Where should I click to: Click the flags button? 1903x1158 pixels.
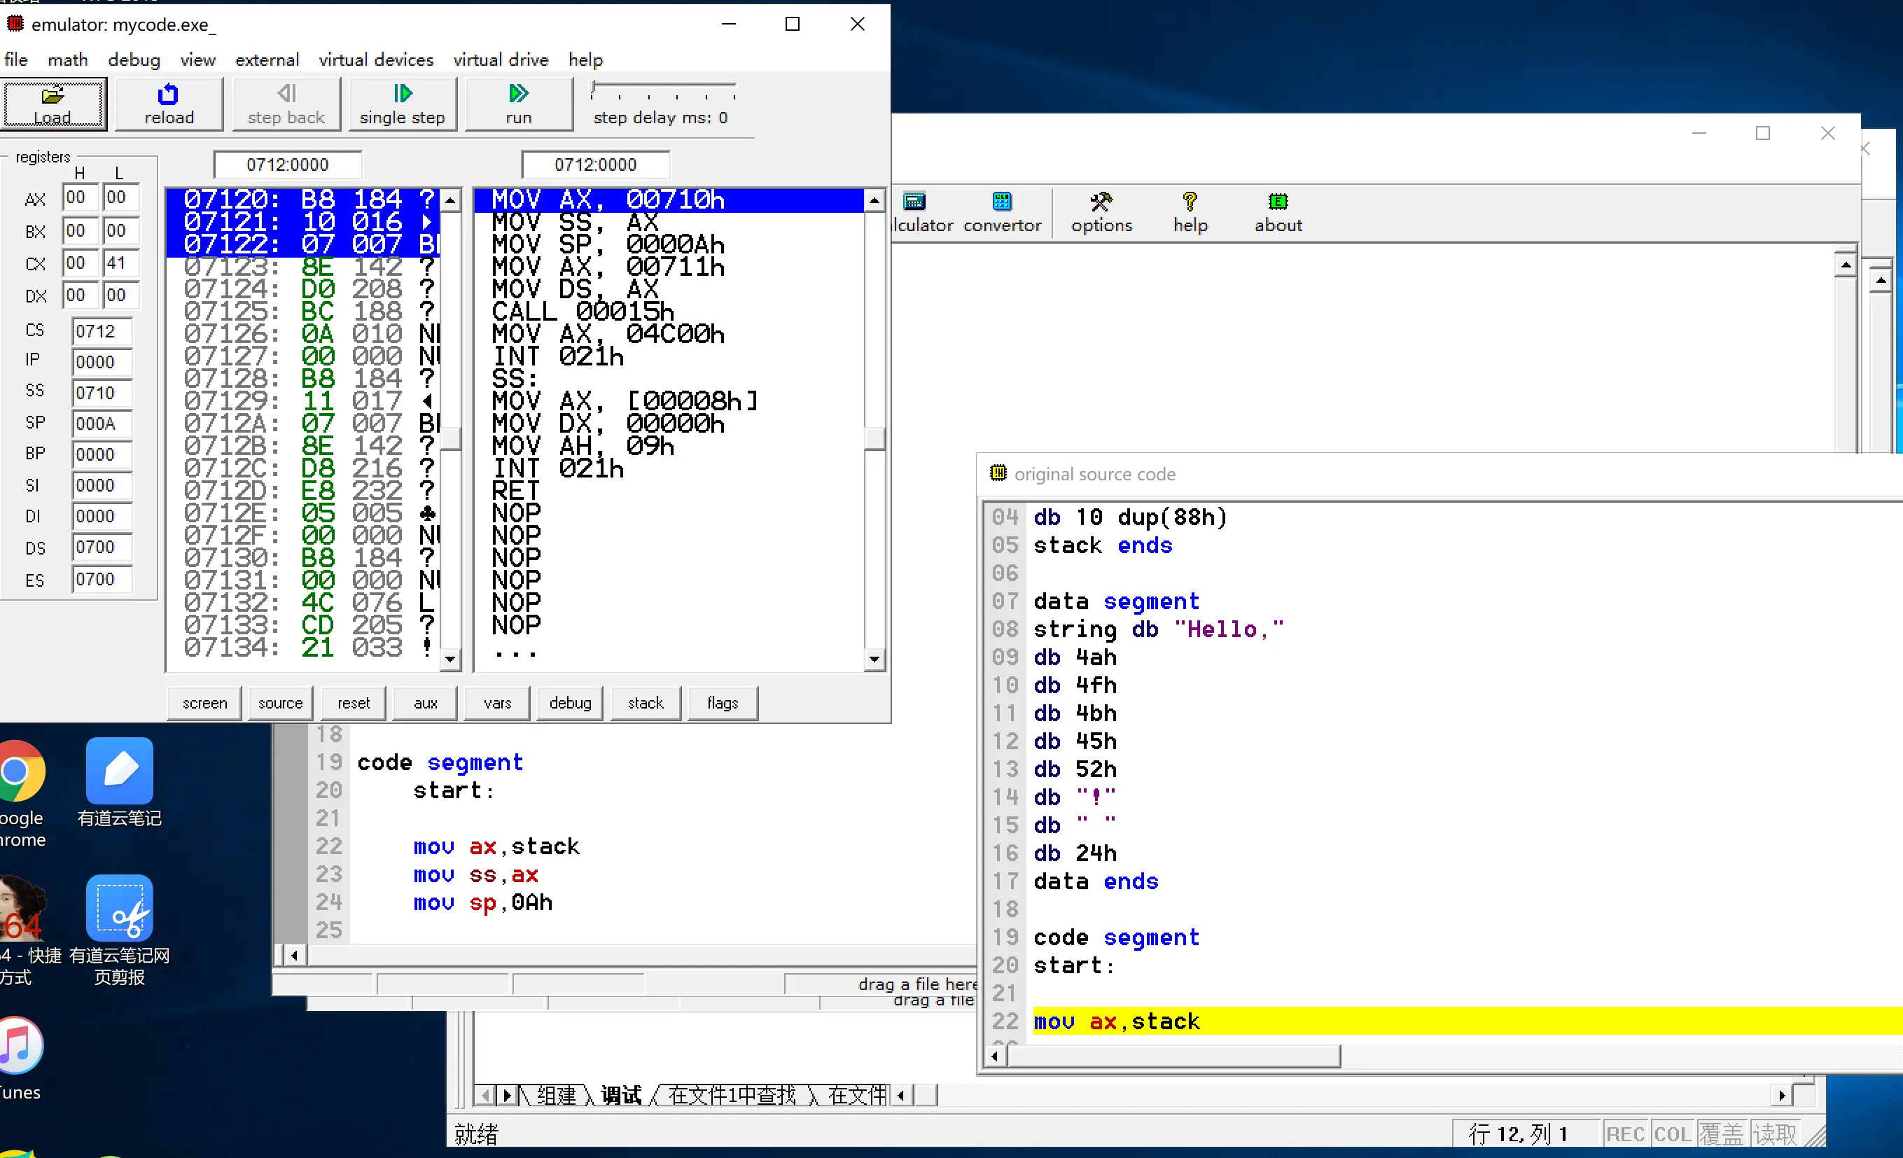(721, 703)
